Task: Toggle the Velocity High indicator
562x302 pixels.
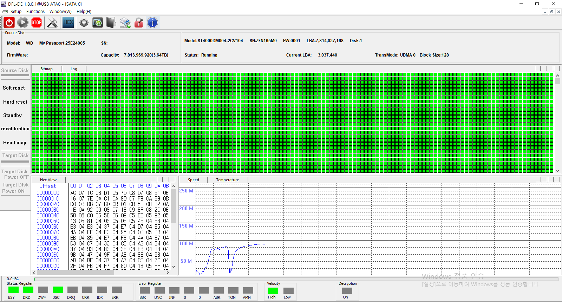Action: click(x=273, y=291)
